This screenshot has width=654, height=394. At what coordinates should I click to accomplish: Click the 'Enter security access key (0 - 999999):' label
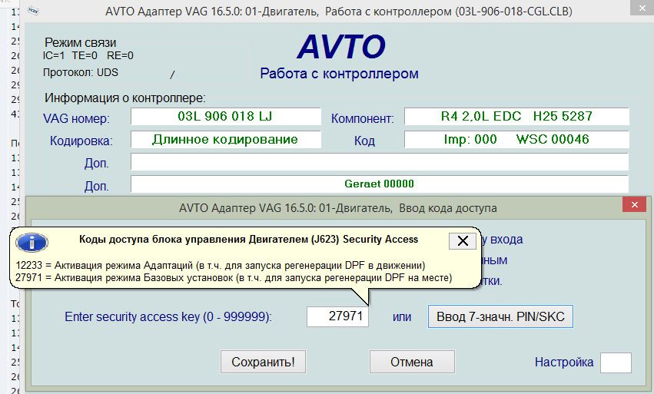(x=168, y=317)
